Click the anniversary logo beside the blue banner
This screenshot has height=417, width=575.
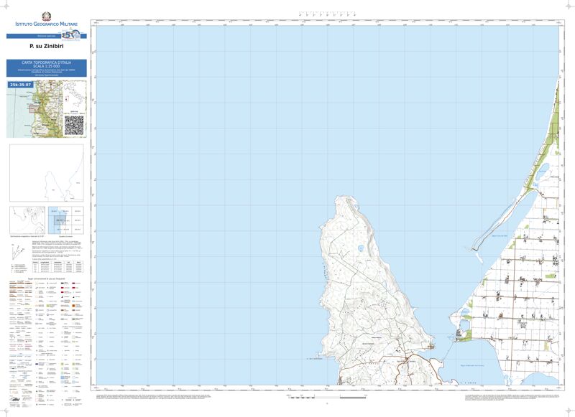point(71,35)
